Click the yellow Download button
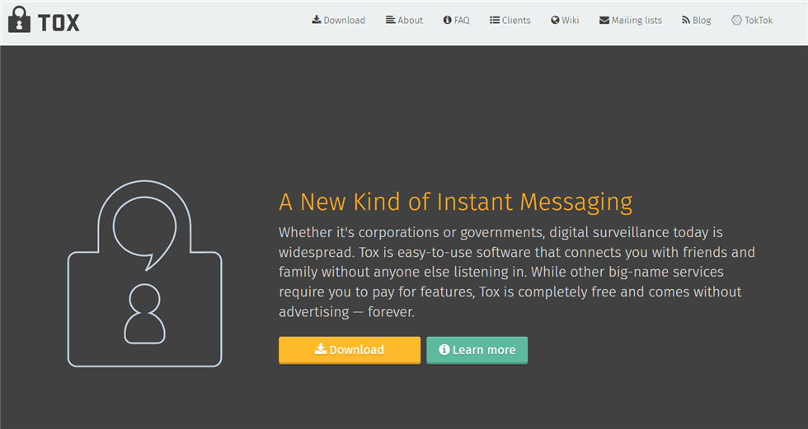Image resolution: width=808 pixels, height=429 pixels. [350, 350]
